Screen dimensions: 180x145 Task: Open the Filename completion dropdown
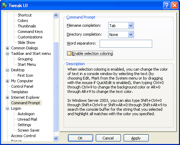point(131,26)
